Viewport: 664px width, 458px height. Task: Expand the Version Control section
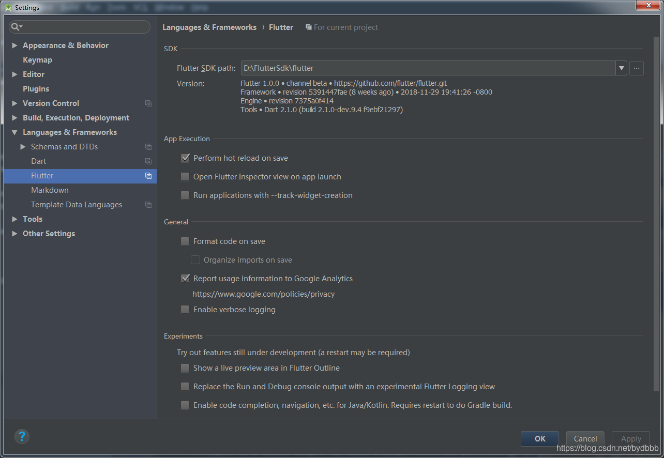click(14, 103)
